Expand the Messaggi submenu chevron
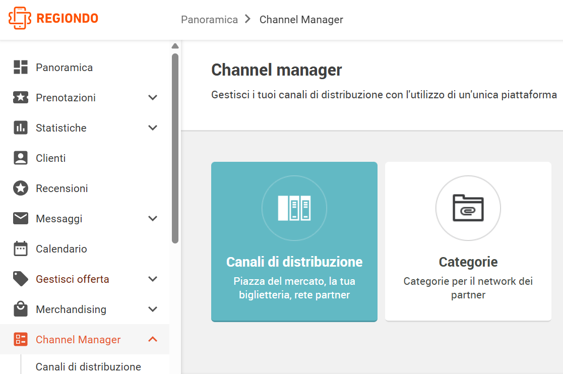The image size is (563, 374). point(153,219)
